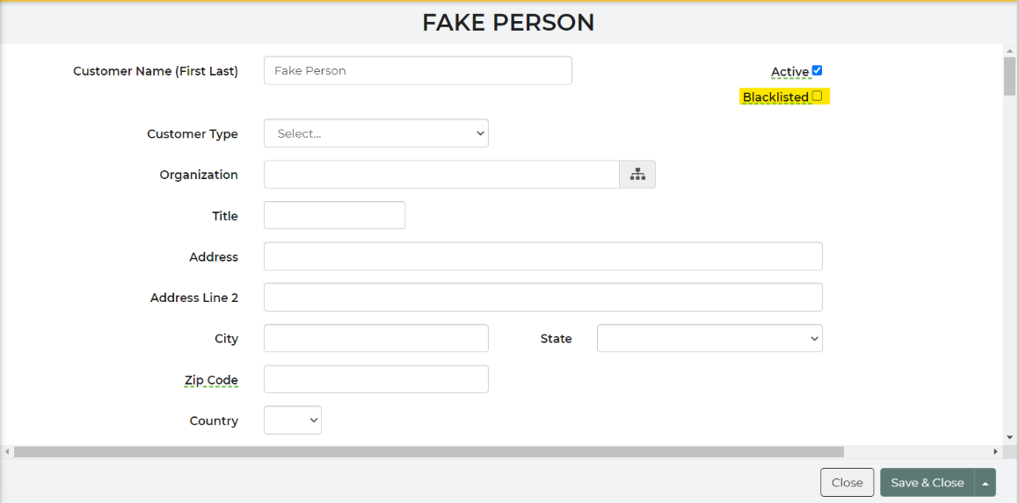Click the Zip Code input field
This screenshot has height=503, width=1019.
pyautogui.click(x=376, y=379)
